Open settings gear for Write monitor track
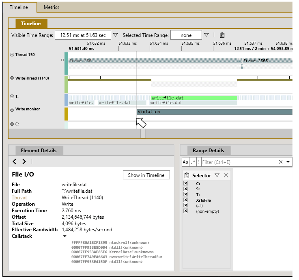This screenshot has height=280, width=299. (12, 110)
